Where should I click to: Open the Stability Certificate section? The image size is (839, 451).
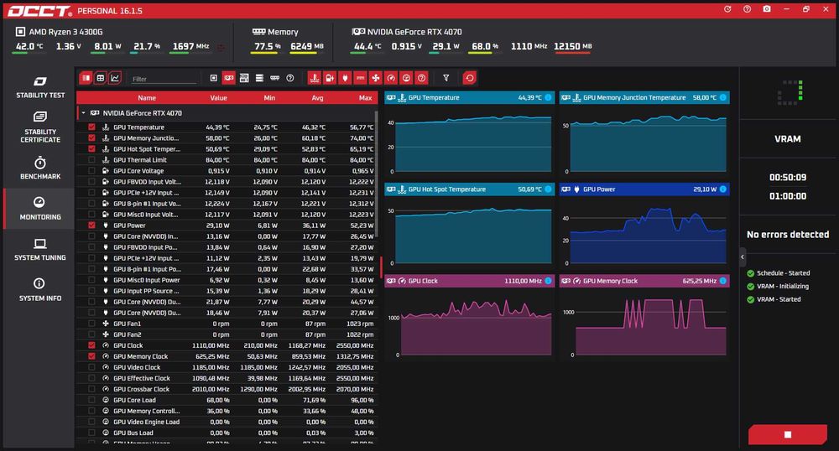(40, 127)
